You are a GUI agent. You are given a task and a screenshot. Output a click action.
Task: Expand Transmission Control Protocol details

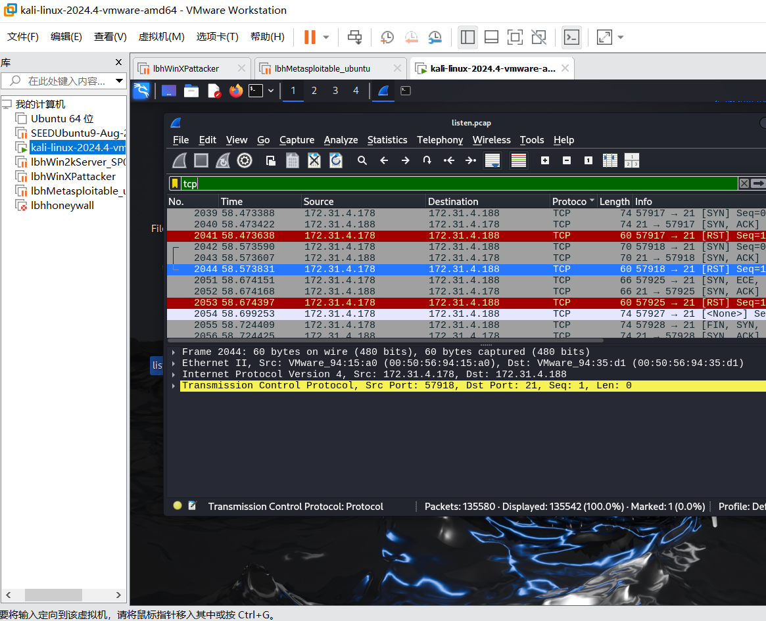(x=174, y=386)
